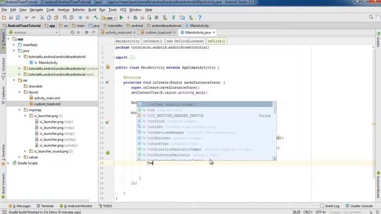Image resolution: width=381 pixels, height=214 pixels.
Task: Open the Refactor menu
Action: point(79,10)
